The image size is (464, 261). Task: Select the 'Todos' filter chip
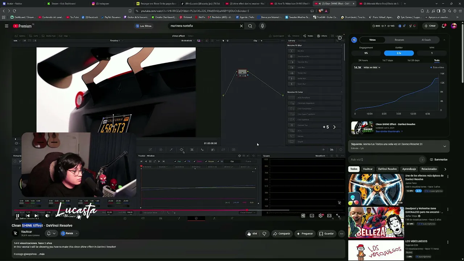(354, 169)
